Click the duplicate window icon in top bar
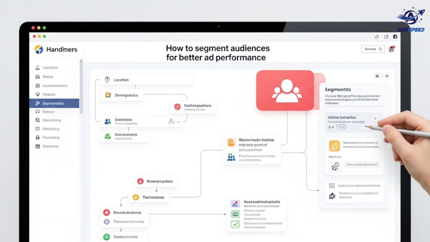Image resolution: width=430 pixels, height=242 pixels. 386,37
